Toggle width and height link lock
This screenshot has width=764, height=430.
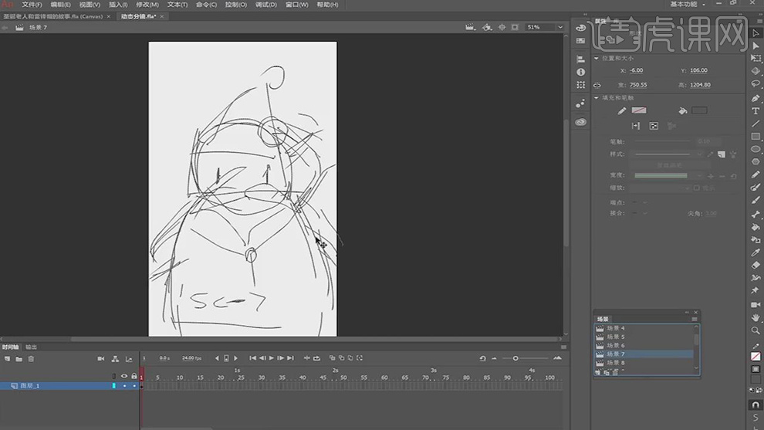(597, 85)
